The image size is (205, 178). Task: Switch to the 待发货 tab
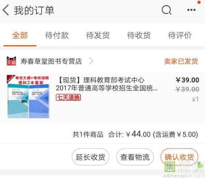[x=98, y=35]
